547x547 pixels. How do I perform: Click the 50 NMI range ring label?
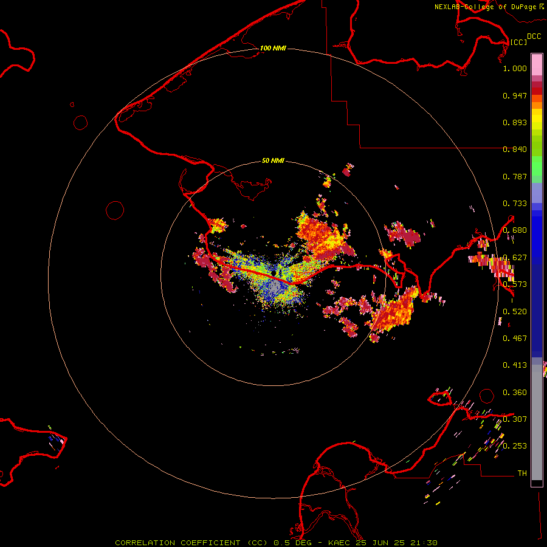click(x=273, y=160)
